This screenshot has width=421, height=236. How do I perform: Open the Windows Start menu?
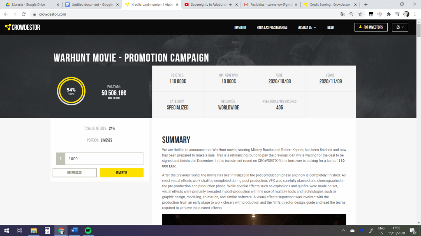(x=7, y=230)
